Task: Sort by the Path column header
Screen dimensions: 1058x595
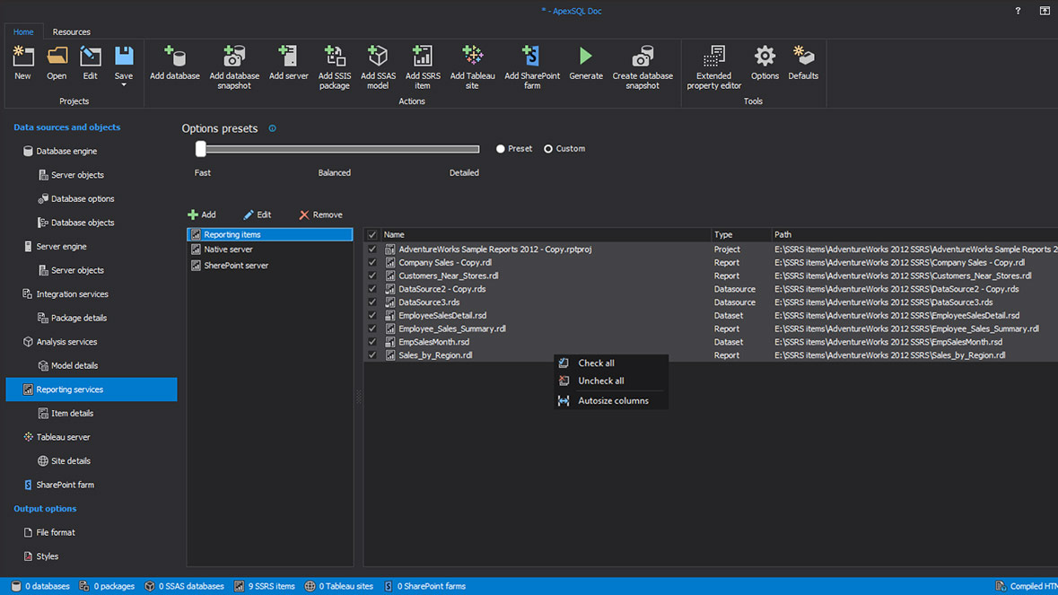Action: tap(914, 235)
